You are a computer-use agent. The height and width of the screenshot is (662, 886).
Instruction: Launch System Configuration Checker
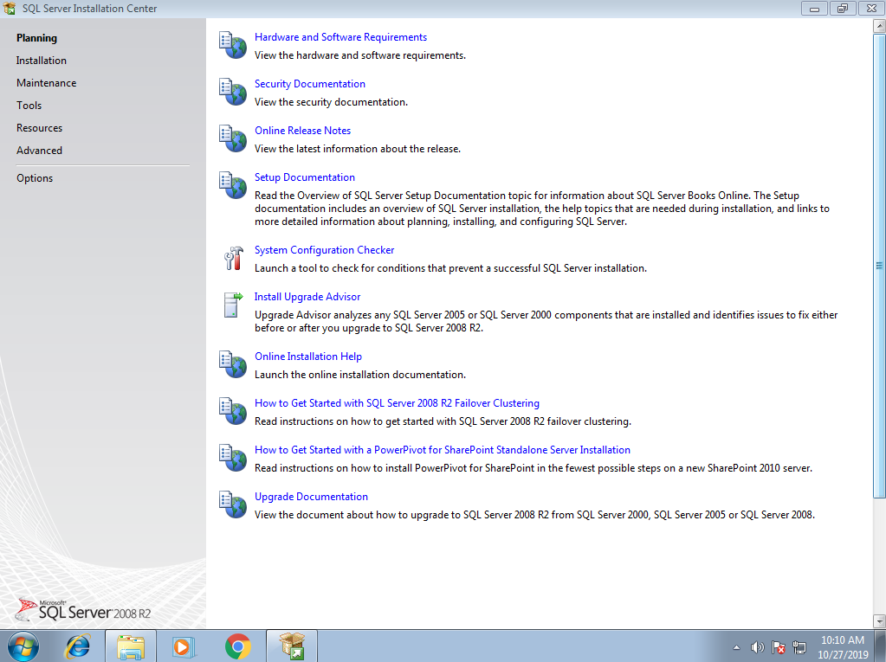[x=324, y=250]
